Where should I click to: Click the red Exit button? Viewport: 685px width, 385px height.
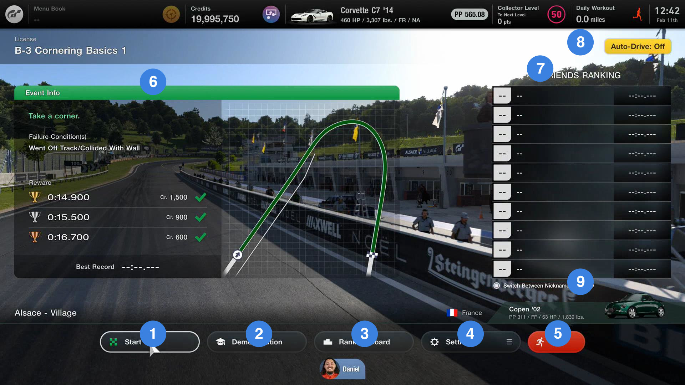point(556,342)
